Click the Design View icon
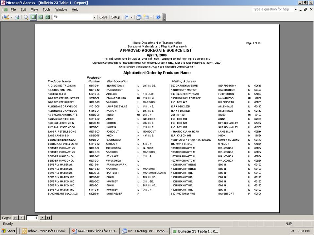Screen dimensions: 314x235 (x=7, y=17)
